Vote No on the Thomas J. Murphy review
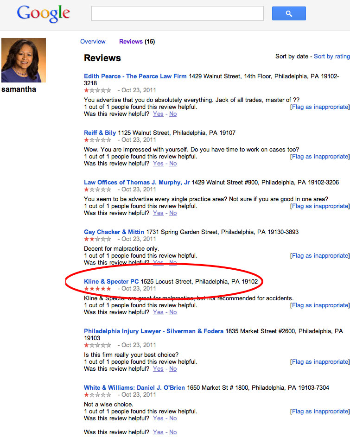This screenshot has height=437, width=350. pos(173,213)
